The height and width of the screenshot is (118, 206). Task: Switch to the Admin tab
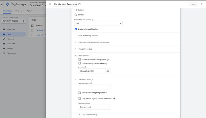(x=30, y=11)
